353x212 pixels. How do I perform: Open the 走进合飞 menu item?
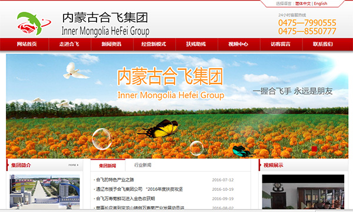(x=69, y=44)
